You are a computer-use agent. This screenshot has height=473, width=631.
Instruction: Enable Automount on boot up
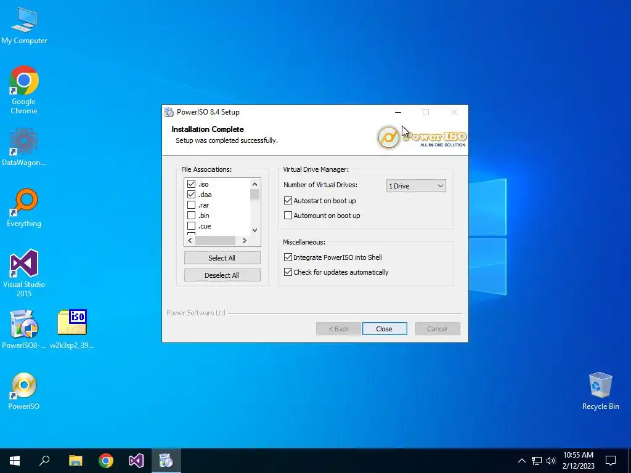288,216
